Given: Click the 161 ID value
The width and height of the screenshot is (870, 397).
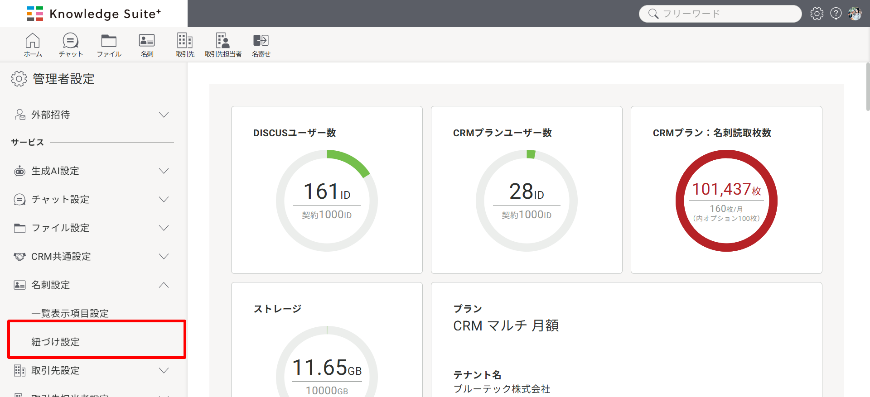Looking at the screenshot, I should [x=327, y=191].
